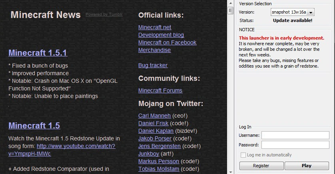
Task: Click the Play button
Action: tap(307, 166)
